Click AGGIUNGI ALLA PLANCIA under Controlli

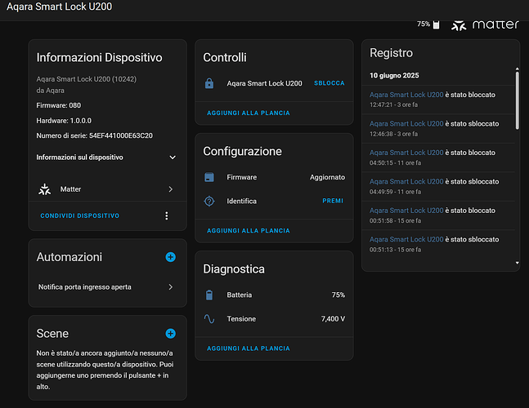[x=249, y=113]
